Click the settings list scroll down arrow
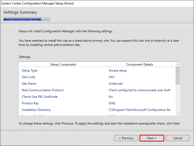Image resolution: width=194 pixels, height=146 pixels. (x=178, y=113)
